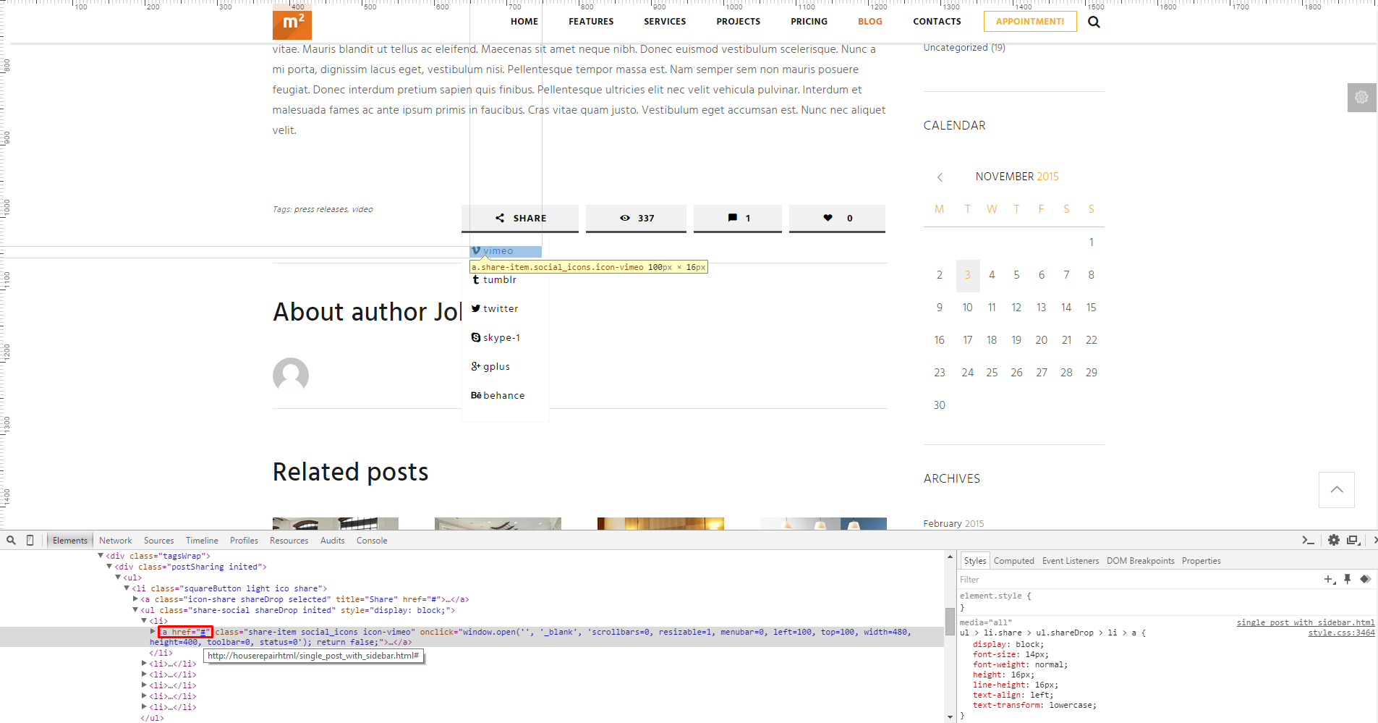Collapse the share-social shareDrop ul node
The width and height of the screenshot is (1378, 723).
(x=135, y=610)
